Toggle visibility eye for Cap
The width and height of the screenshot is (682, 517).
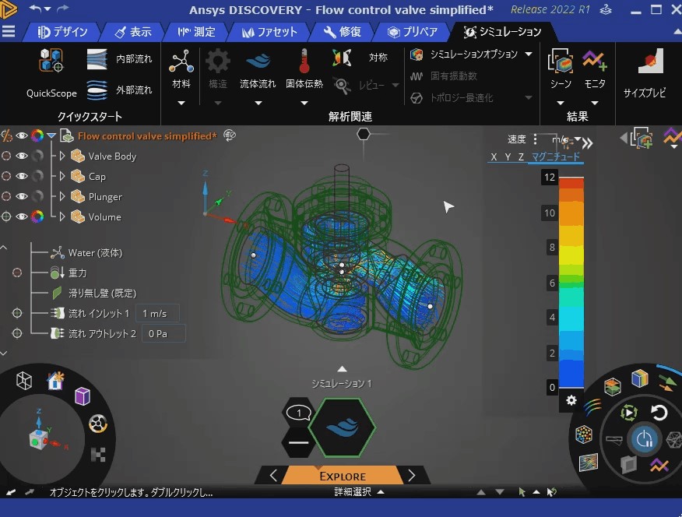pyautogui.click(x=22, y=176)
